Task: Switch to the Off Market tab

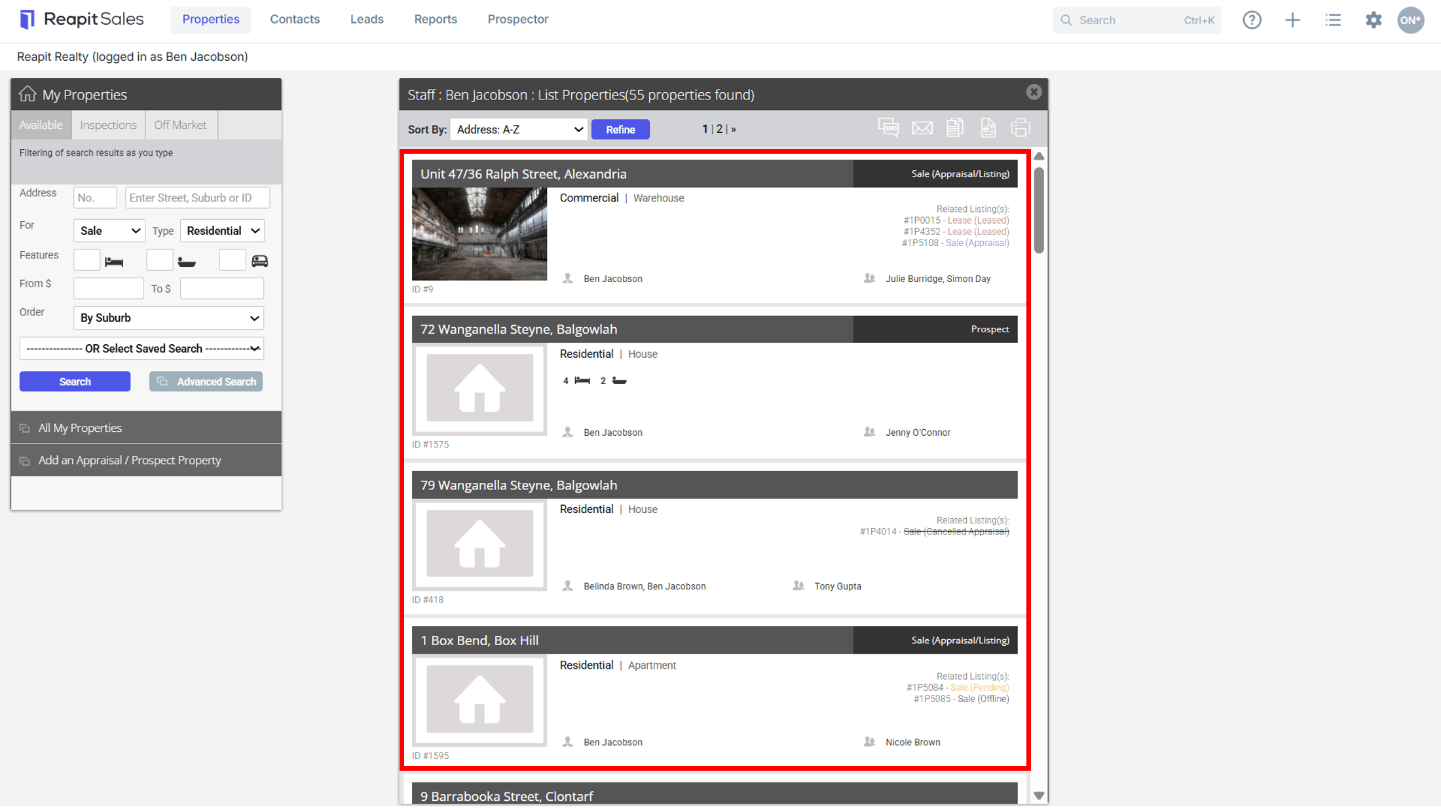Action: click(180, 125)
